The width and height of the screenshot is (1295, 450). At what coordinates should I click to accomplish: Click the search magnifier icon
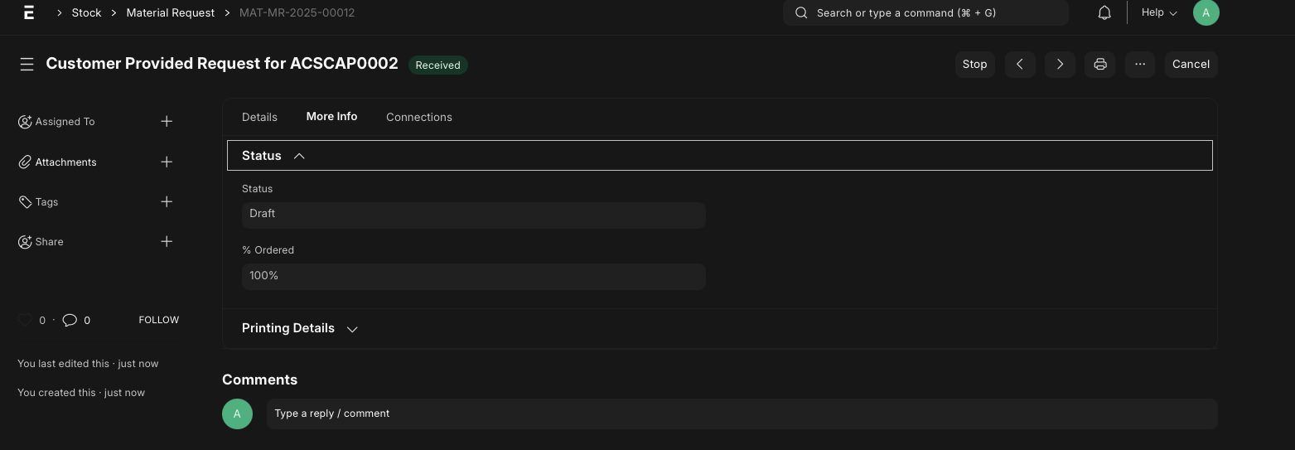[801, 12]
